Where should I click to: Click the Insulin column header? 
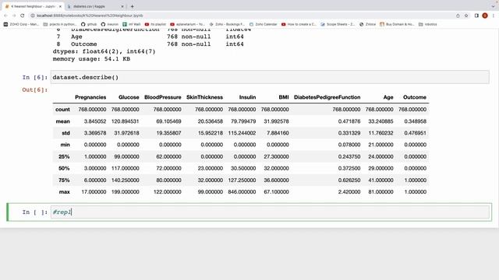click(247, 97)
